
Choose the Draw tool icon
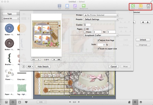click(x=75, y=6)
